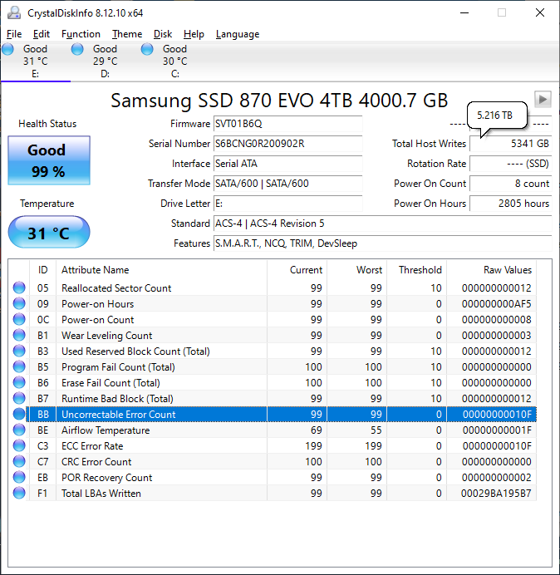Click the blue status orb for drive E:
The width and height of the screenshot is (560, 575).
[7, 49]
